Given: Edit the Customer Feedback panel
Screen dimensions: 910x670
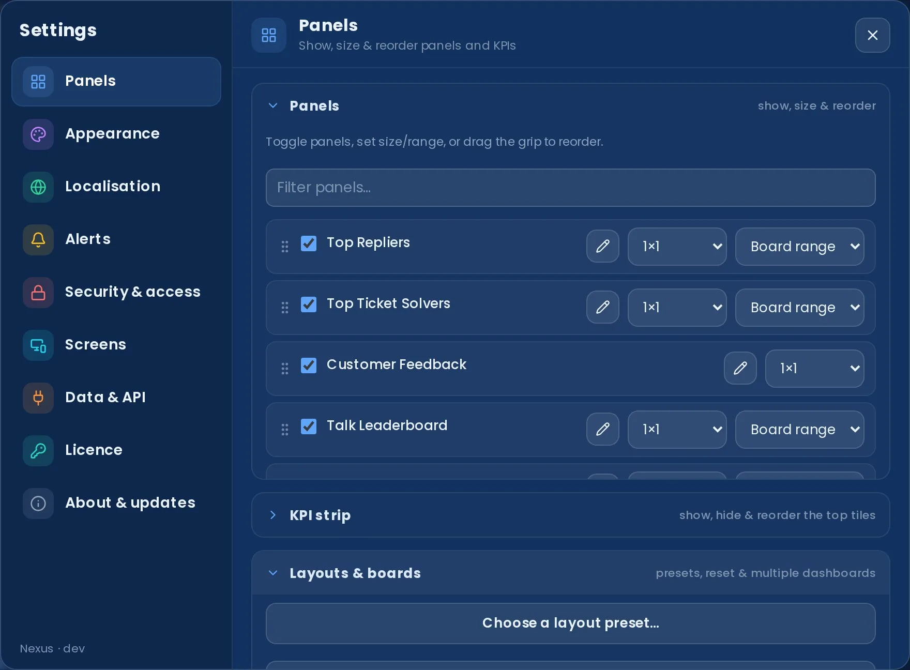Looking at the screenshot, I should (740, 368).
